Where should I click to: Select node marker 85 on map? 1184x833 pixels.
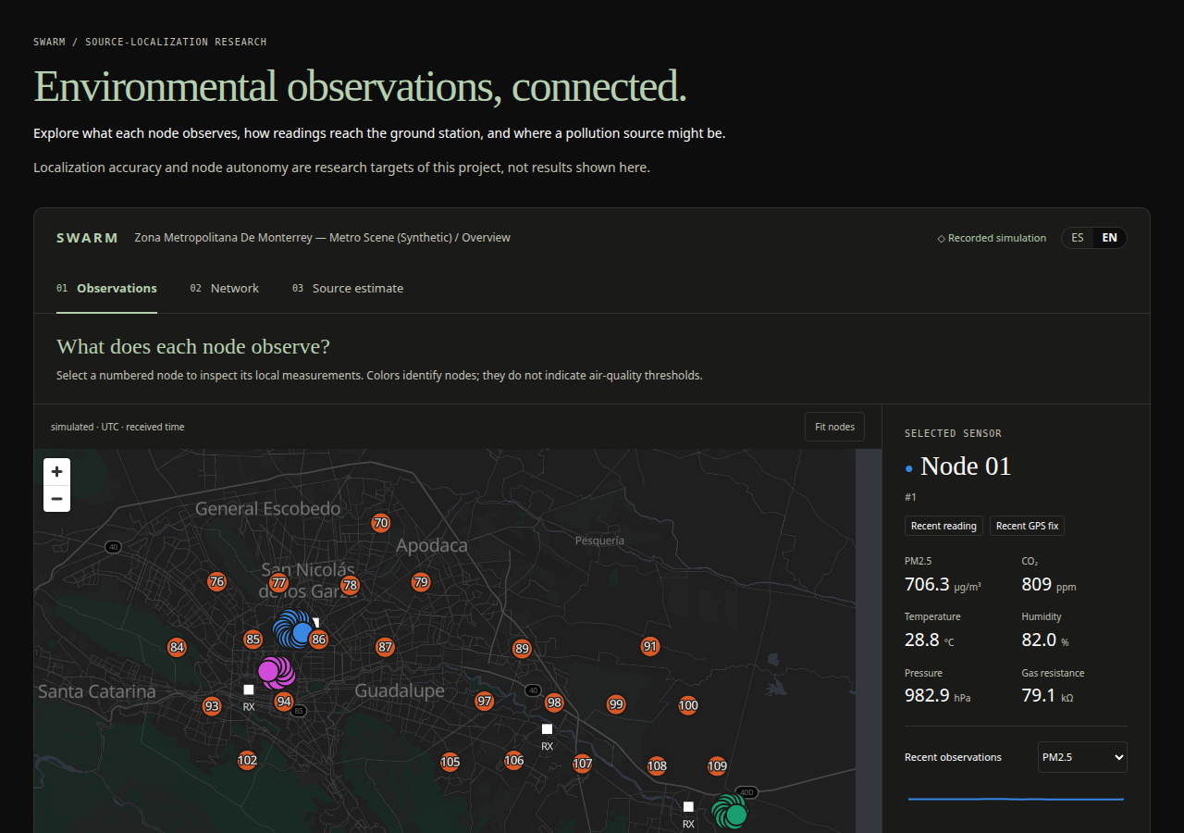(x=253, y=639)
